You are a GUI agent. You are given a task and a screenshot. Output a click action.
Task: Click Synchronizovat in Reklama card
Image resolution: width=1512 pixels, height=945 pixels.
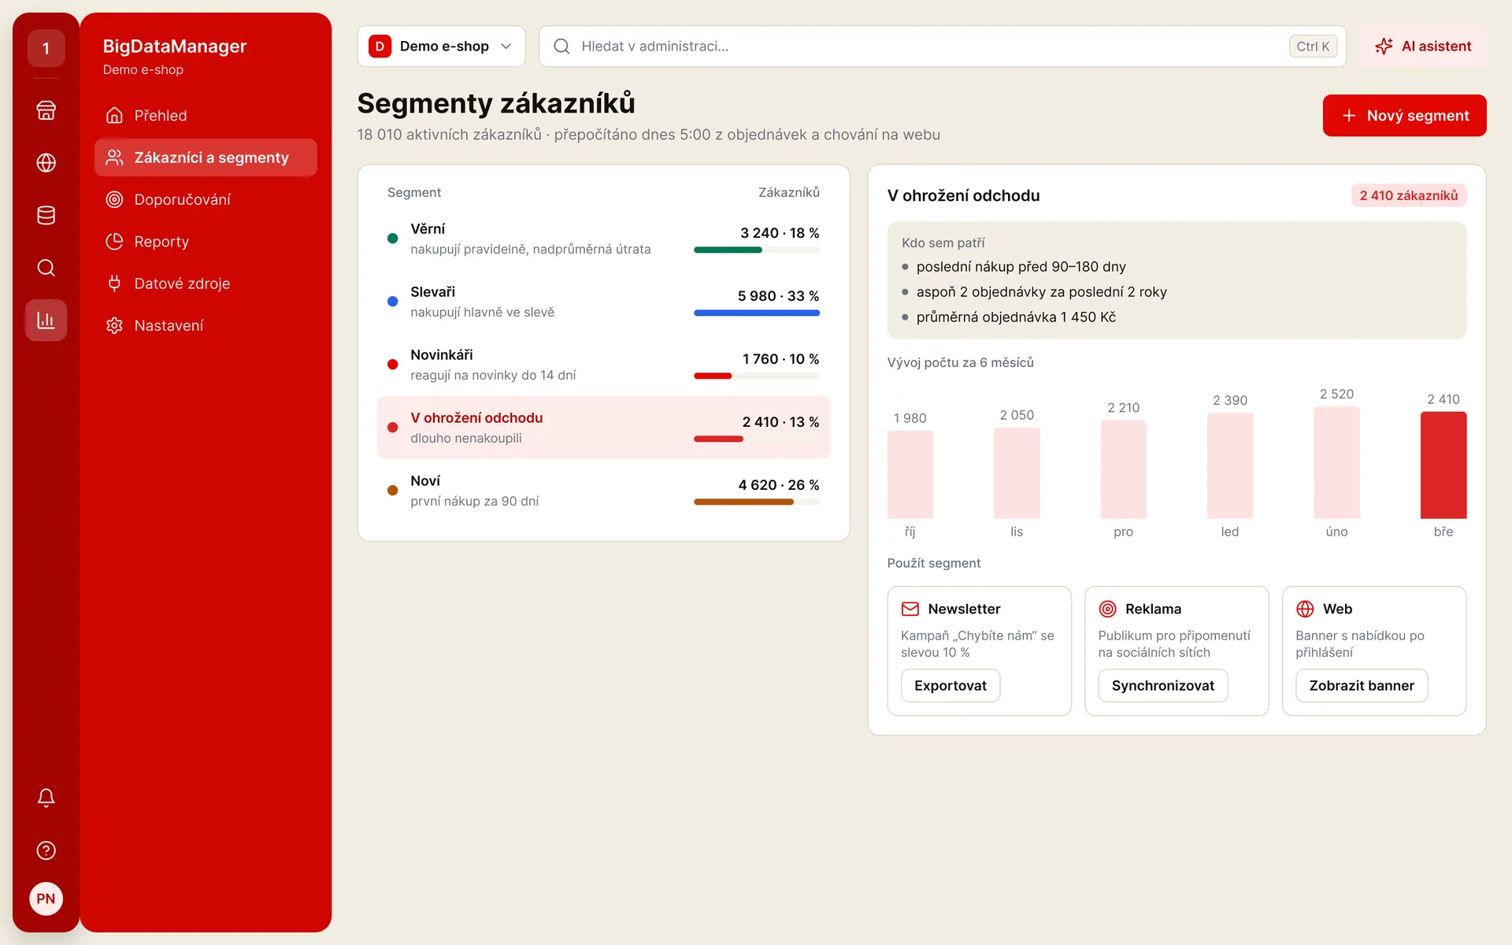1162,686
